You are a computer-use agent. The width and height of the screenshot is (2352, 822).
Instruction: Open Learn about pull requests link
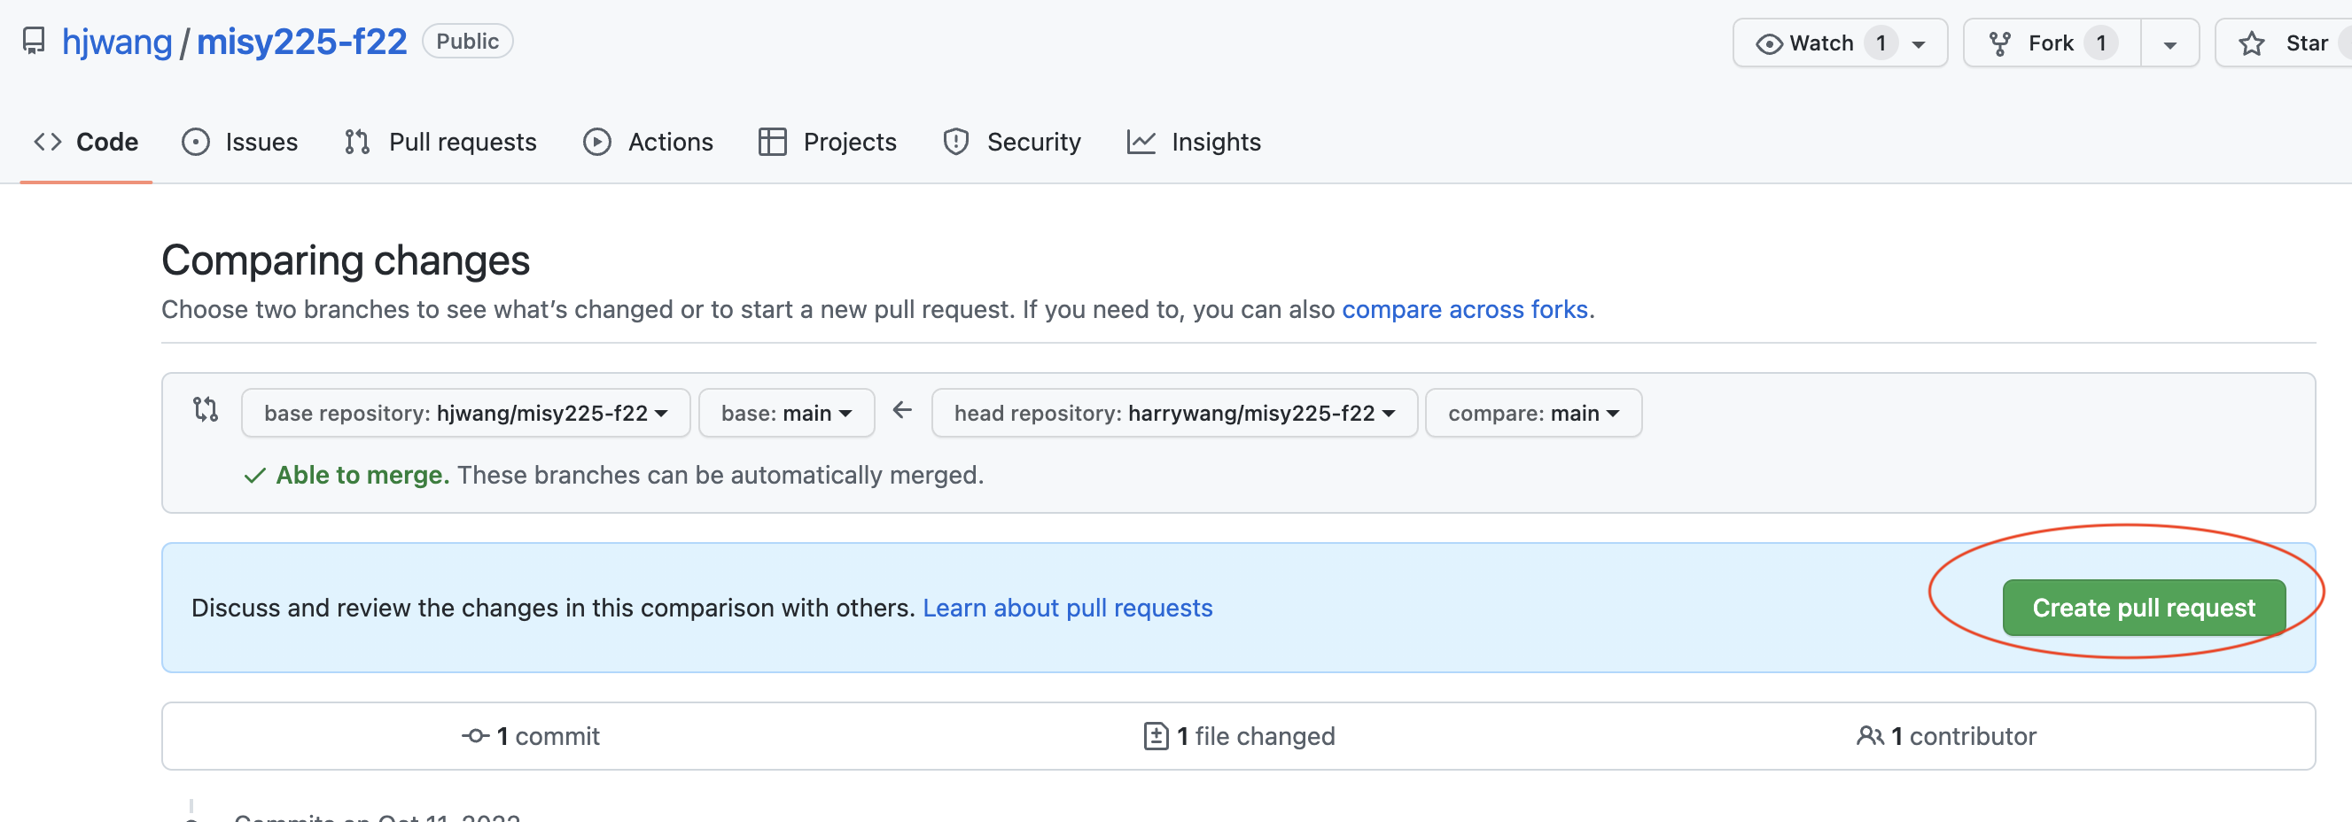tap(1067, 609)
